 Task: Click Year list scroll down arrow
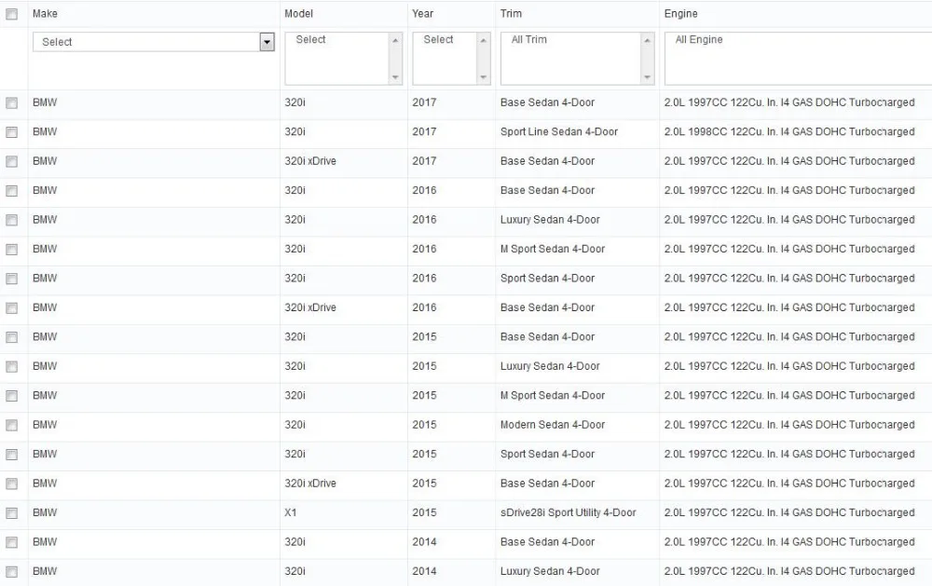pyautogui.click(x=483, y=77)
